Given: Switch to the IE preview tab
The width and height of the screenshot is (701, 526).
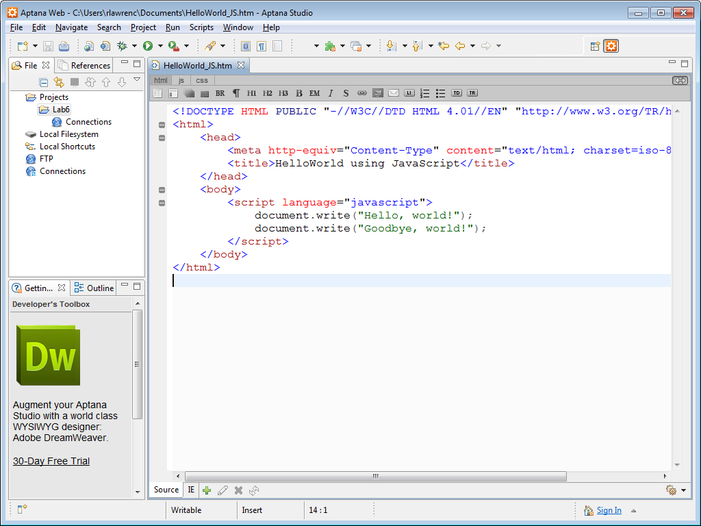Looking at the screenshot, I should (191, 490).
